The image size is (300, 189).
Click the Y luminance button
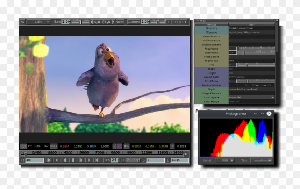[x=172, y=146]
